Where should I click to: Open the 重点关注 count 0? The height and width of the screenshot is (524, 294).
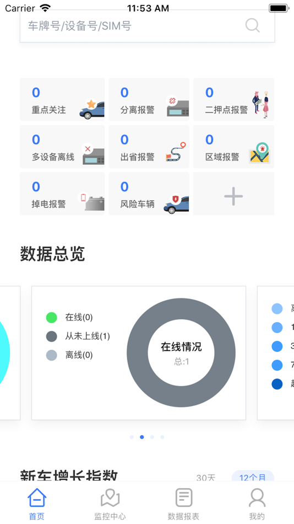[36, 92]
